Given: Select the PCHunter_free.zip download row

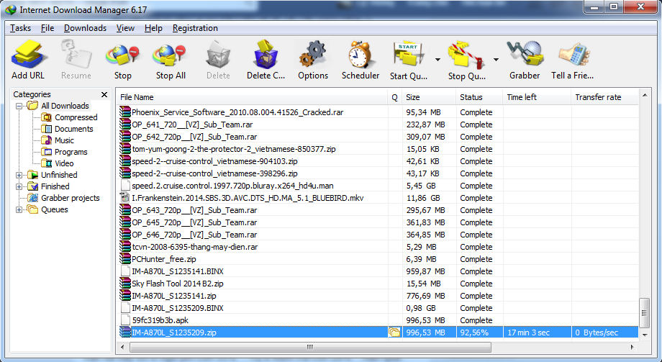Looking at the screenshot, I should [163, 259].
